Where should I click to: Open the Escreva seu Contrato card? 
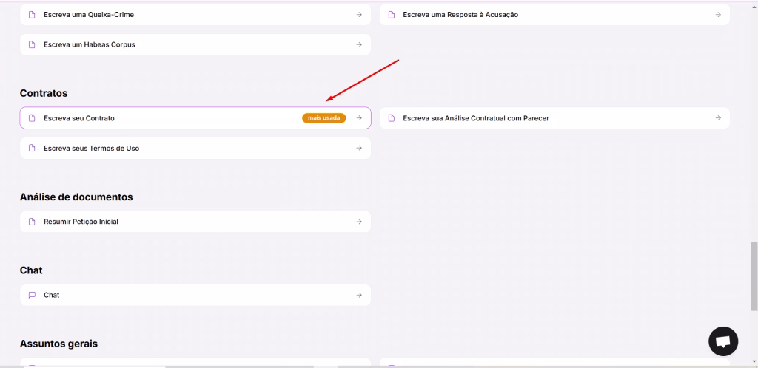(x=195, y=117)
